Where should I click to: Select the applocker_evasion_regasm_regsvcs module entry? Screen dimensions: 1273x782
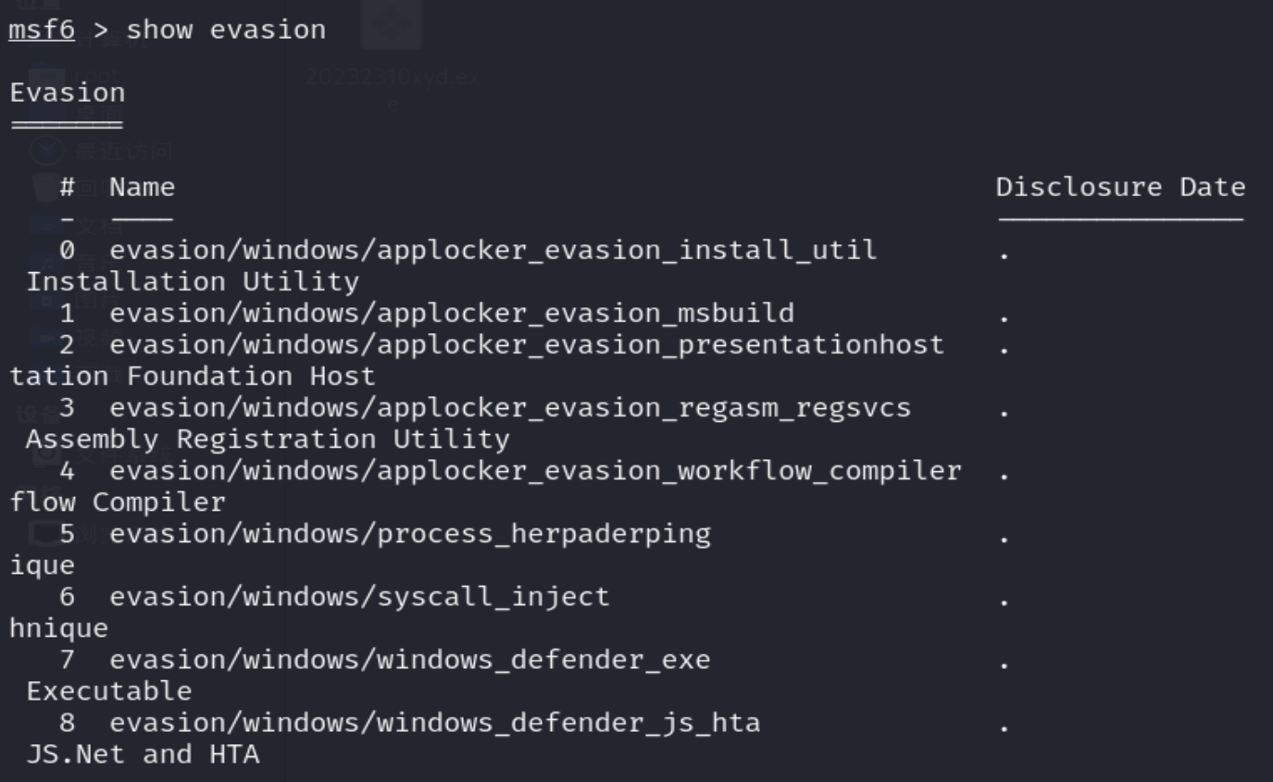509,408
